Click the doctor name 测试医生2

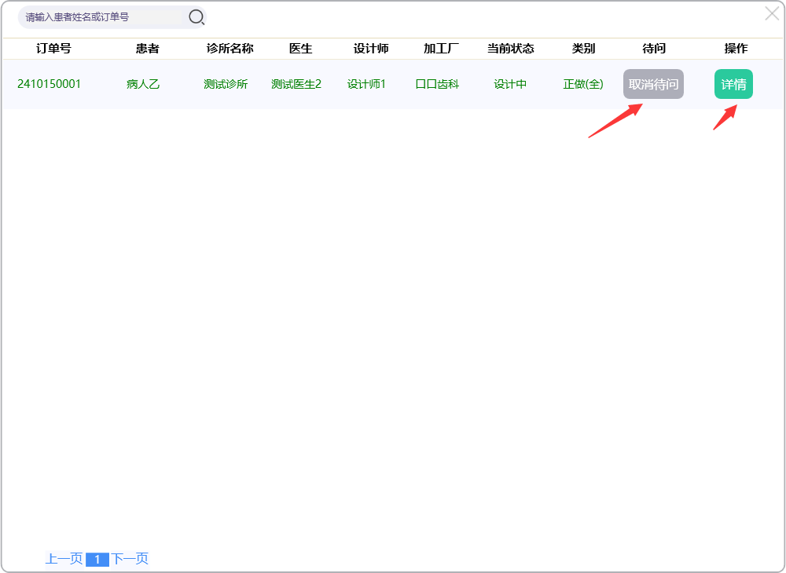(x=296, y=84)
